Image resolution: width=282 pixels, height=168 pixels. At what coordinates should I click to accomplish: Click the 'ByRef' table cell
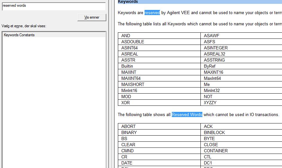coord(210,66)
